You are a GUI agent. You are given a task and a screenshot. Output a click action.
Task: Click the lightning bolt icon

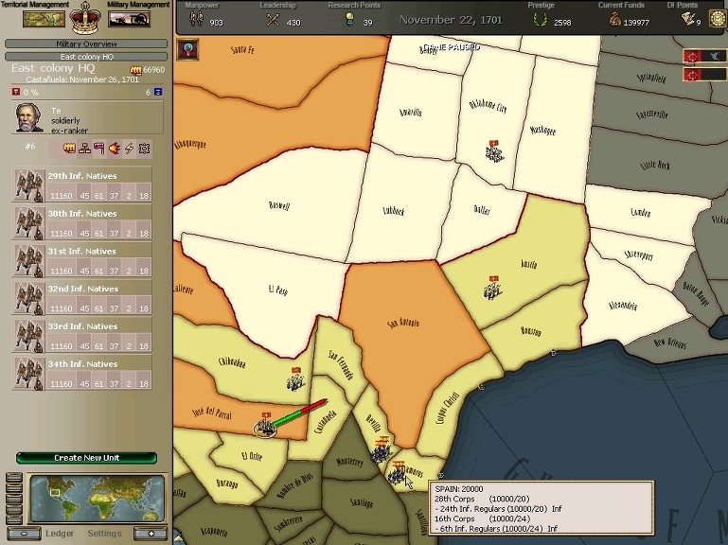coord(129,149)
